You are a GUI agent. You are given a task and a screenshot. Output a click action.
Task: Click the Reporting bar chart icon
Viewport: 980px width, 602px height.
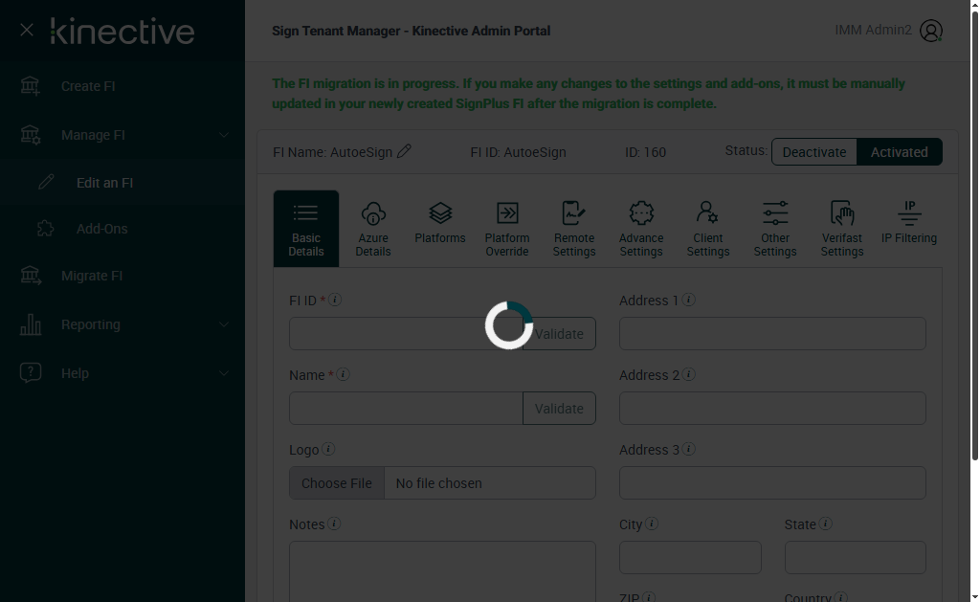30,324
